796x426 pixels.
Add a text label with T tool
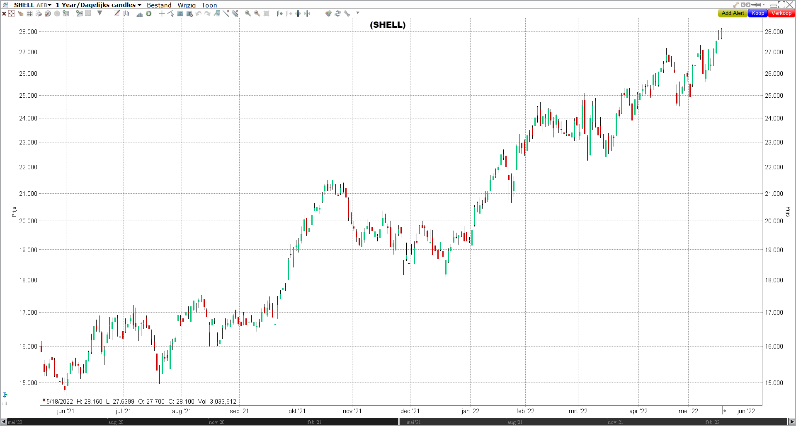tap(180, 13)
